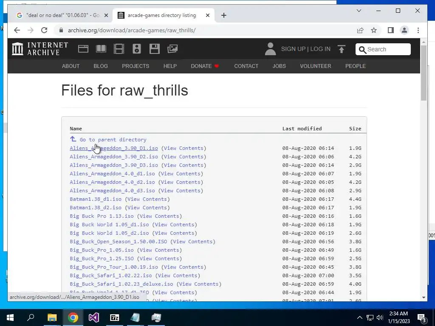Show hidden system tray icons
This screenshot has width=435, height=326.
pyautogui.click(x=359, y=318)
